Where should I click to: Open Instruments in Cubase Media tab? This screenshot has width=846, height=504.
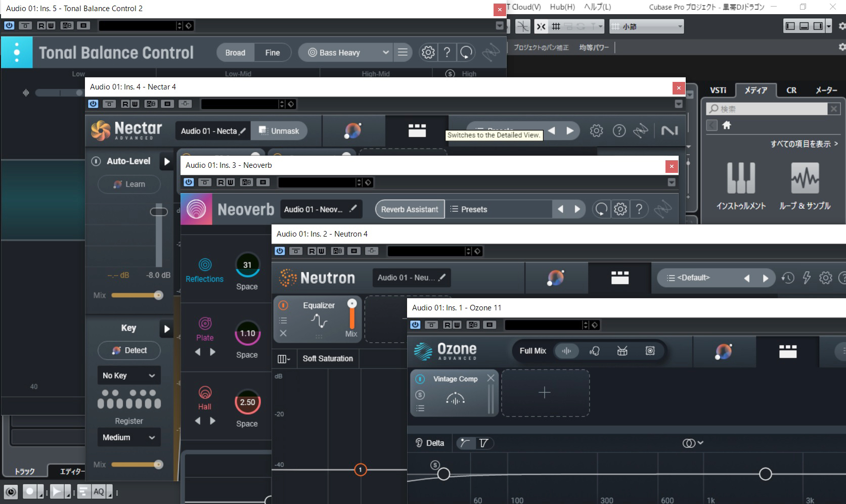(741, 186)
